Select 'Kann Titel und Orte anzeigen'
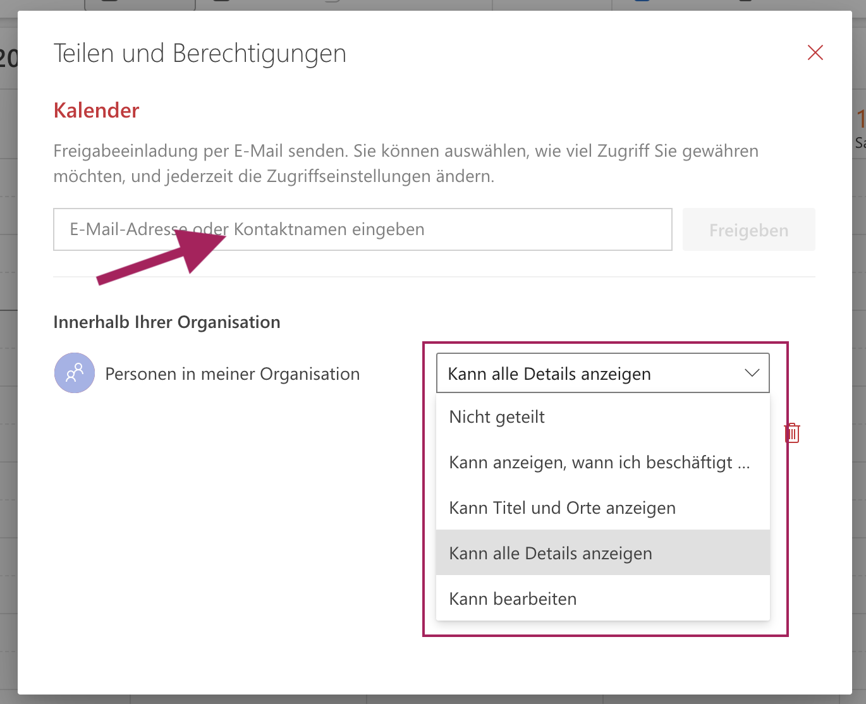The height and width of the screenshot is (704, 866). tap(562, 508)
